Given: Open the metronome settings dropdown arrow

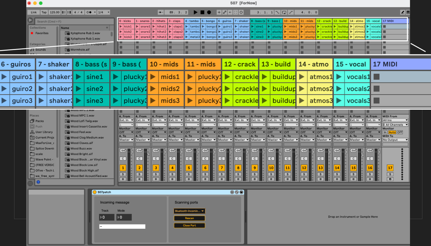Looking at the screenshot, I should pos(94,12).
